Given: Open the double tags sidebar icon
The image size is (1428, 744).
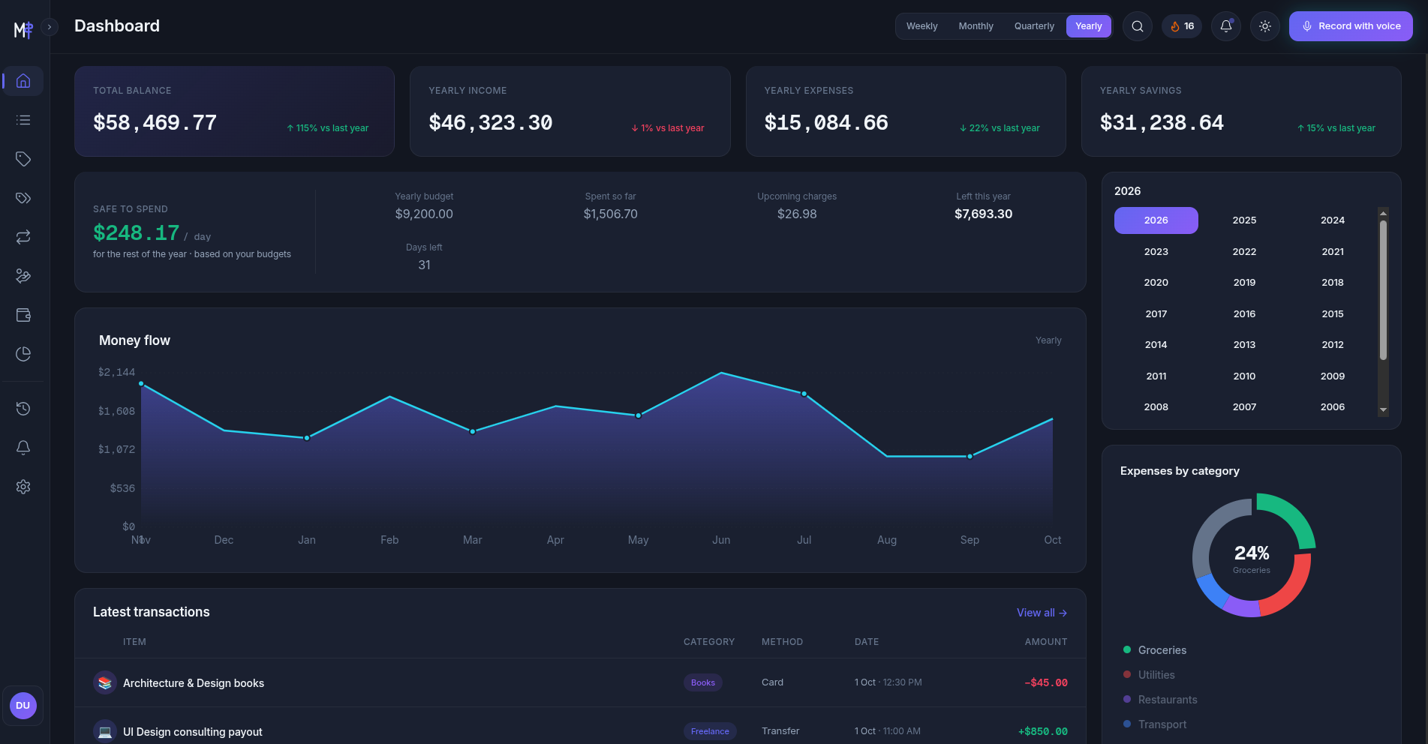Looking at the screenshot, I should (23, 198).
